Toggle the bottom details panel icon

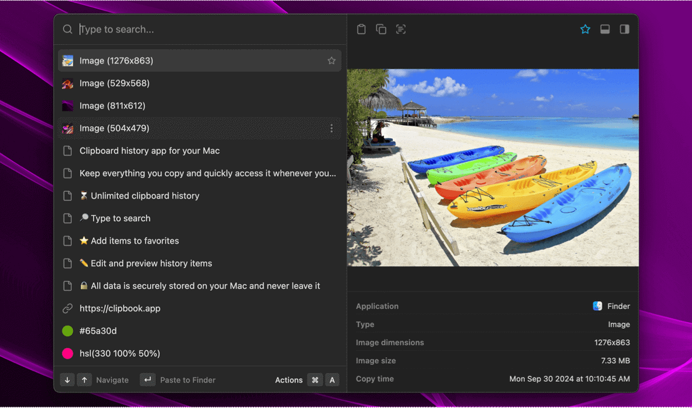click(x=605, y=29)
